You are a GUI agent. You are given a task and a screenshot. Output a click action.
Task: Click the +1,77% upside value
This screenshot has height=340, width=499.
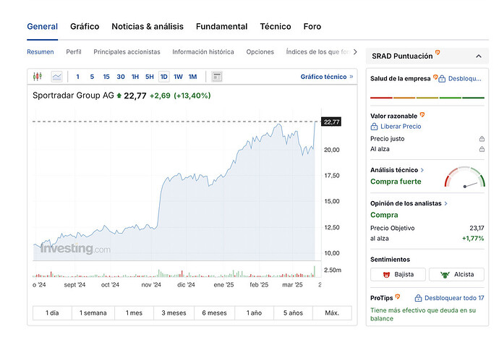[473, 239]
